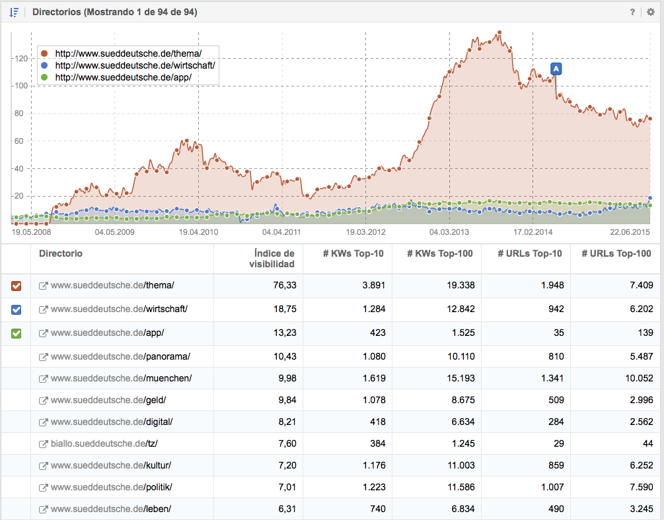Open the help question mark icon
664x520 pixels.
tap(632, 12)
